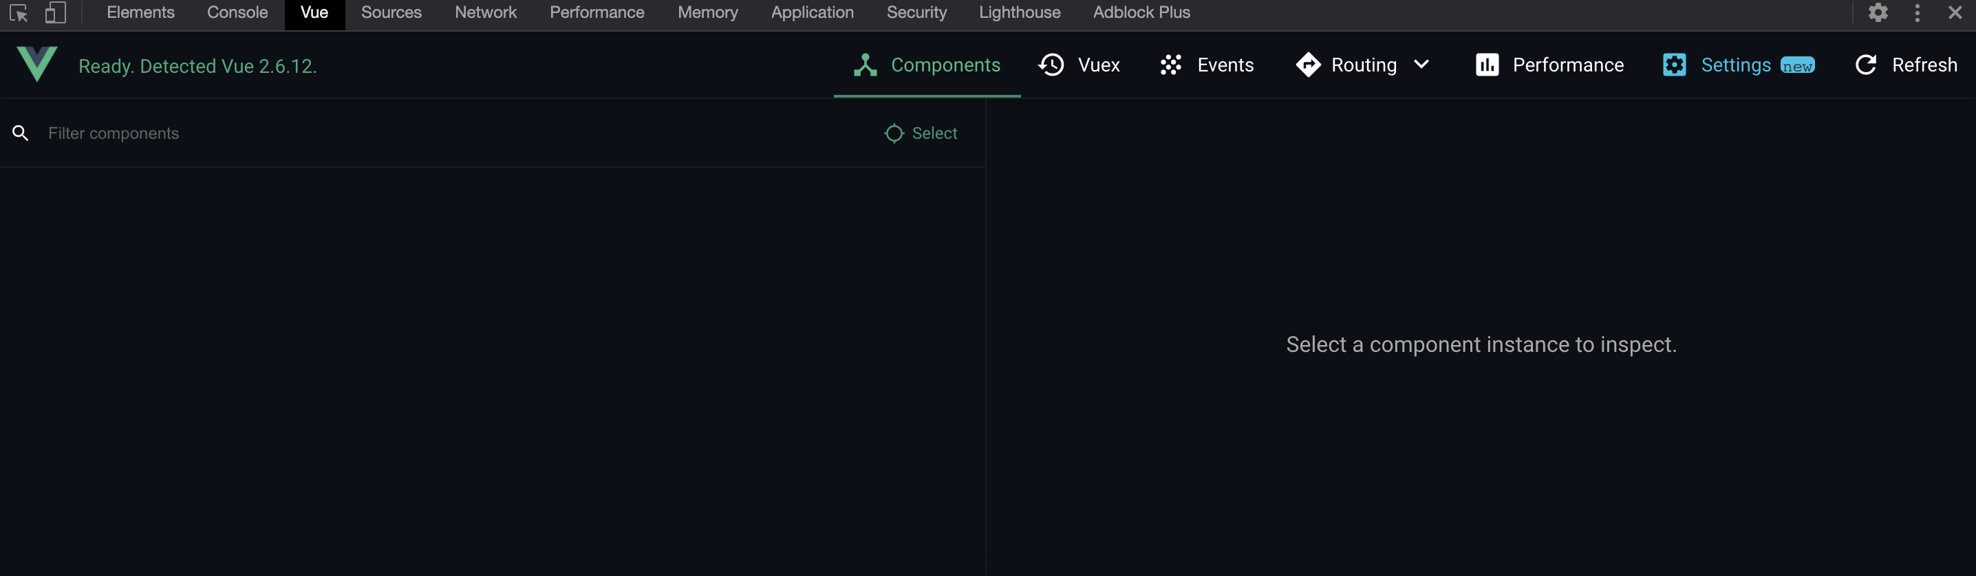Image resolution: width=1976 pixels, height=576 pixels.
Task: Open the Console tab
Action: pyautogui.click(x=237, y=13)
